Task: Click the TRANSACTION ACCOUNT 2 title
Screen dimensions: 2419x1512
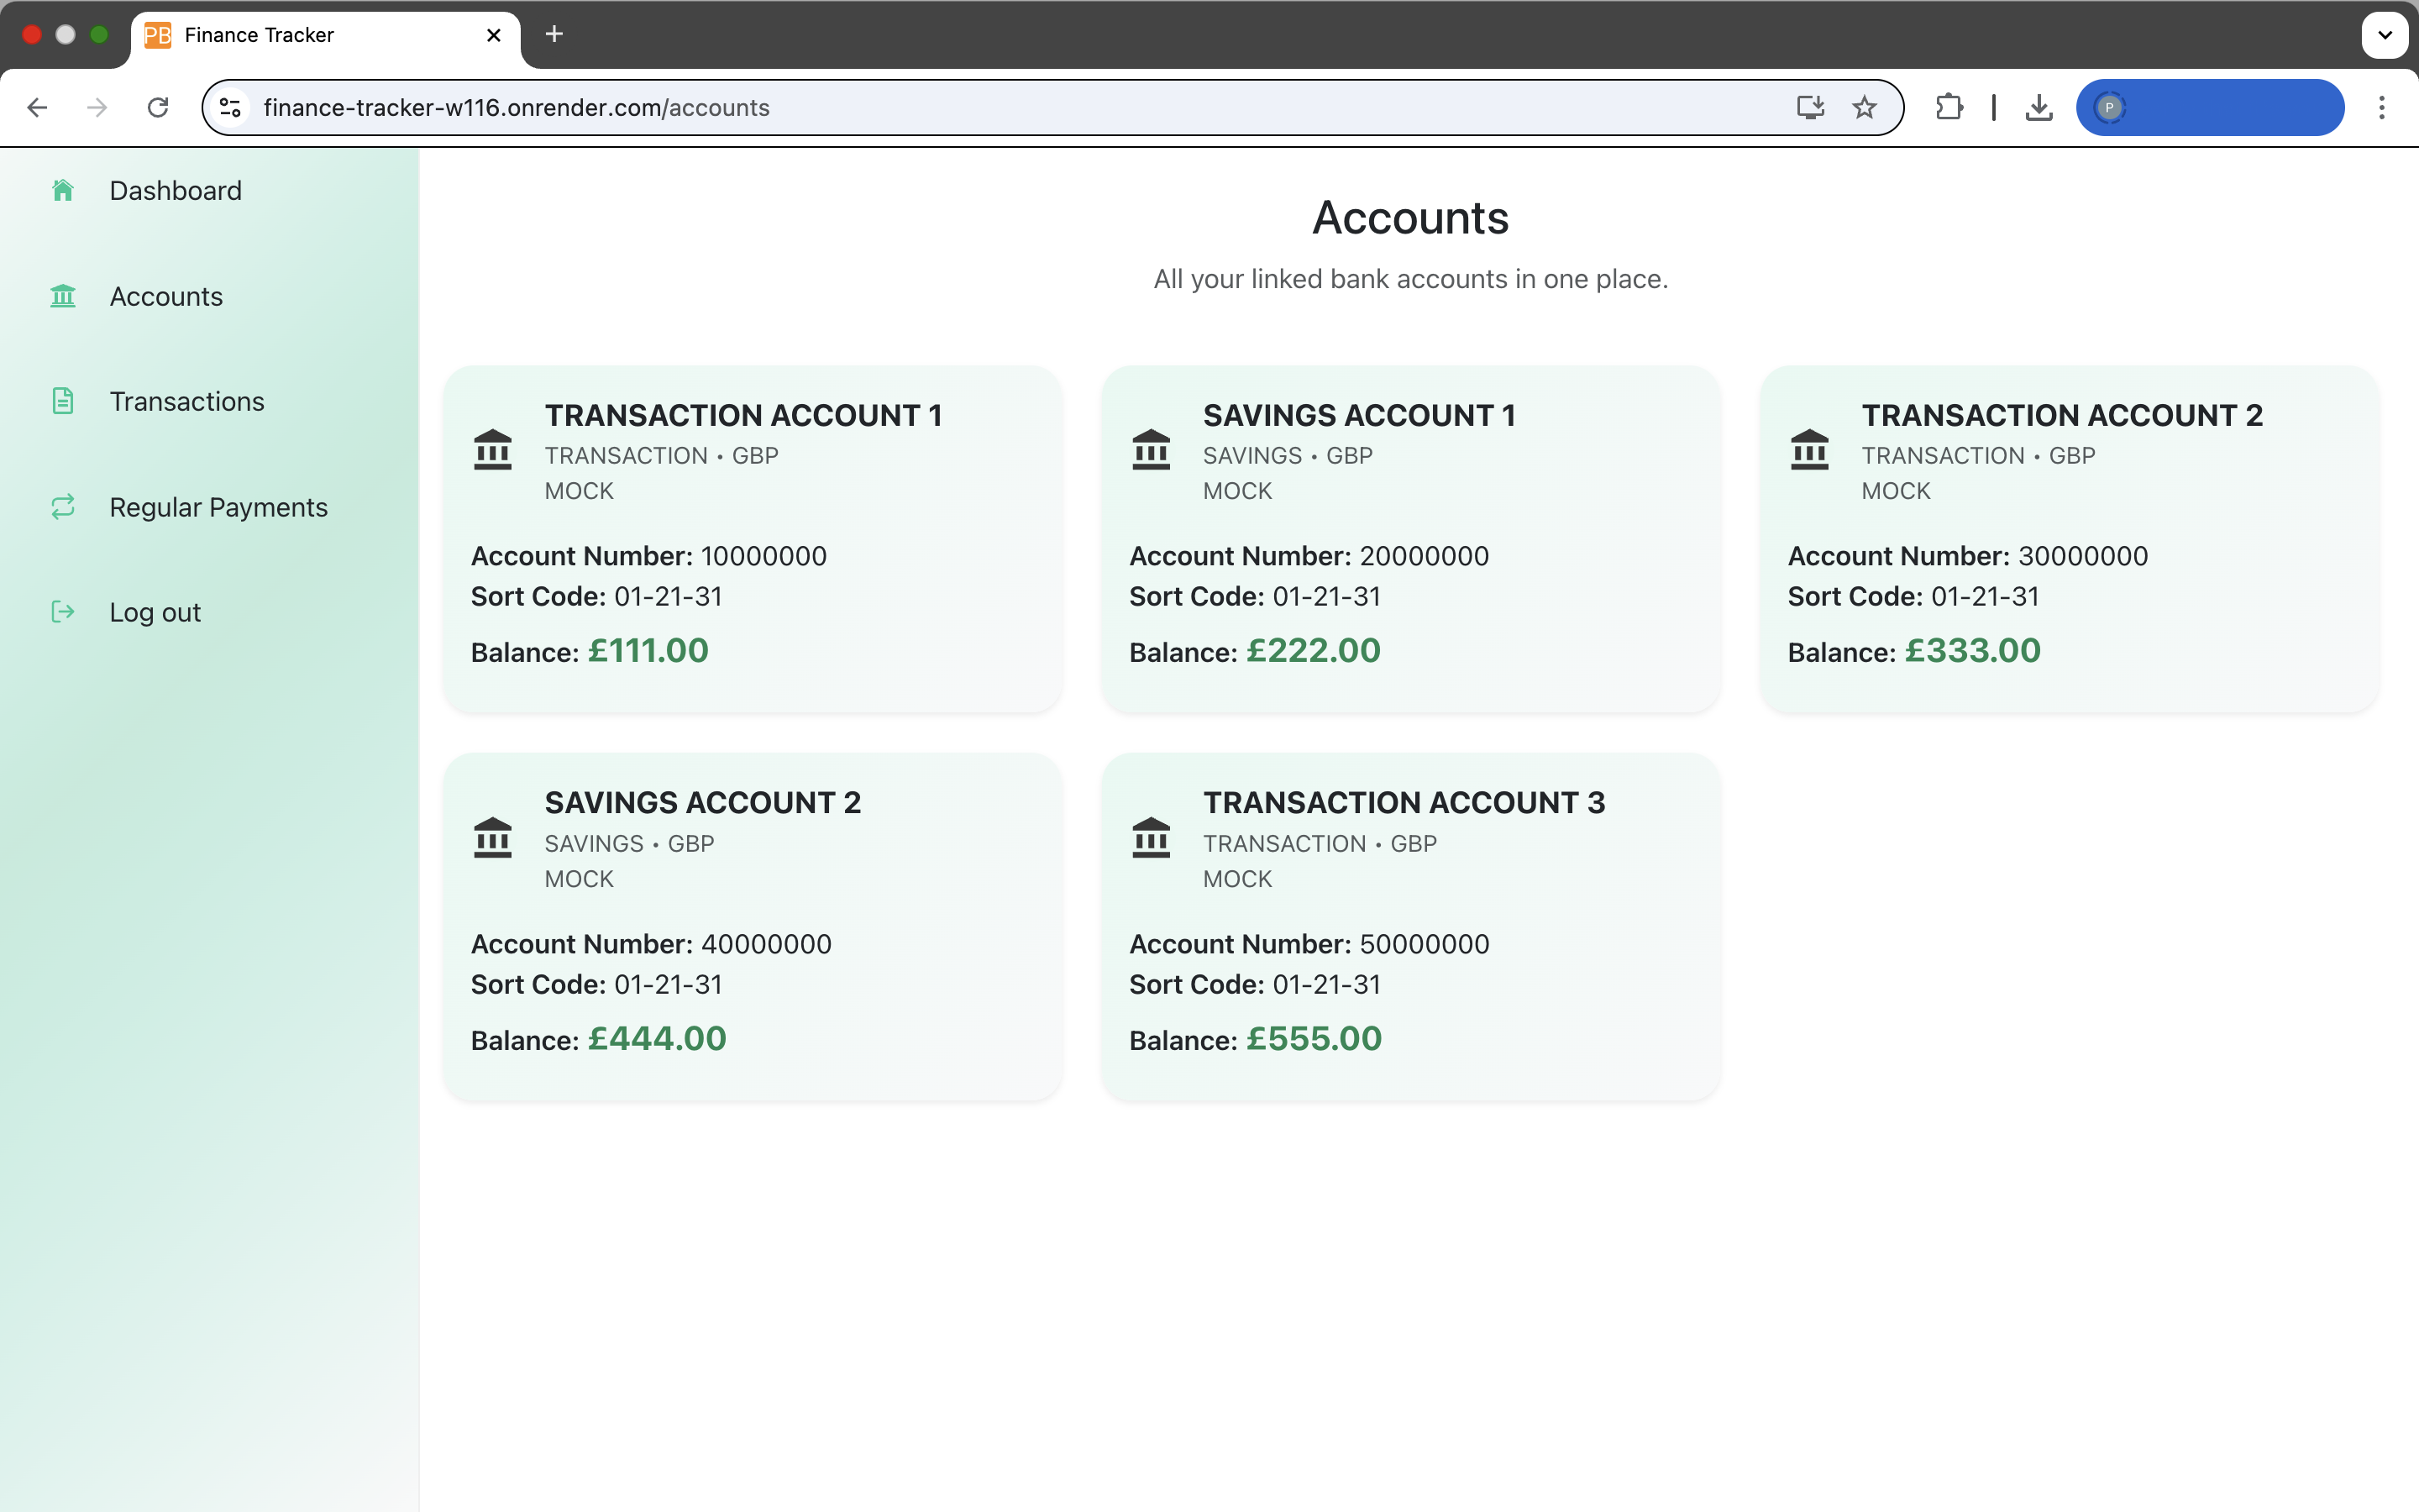Action: (2062, 415)
